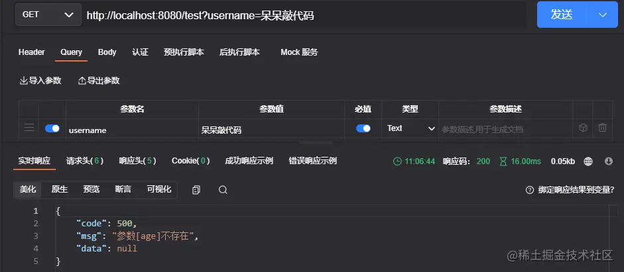The image size is (624, 272).
Task: Select the 预览 preview mode
Action: (92, 189)
